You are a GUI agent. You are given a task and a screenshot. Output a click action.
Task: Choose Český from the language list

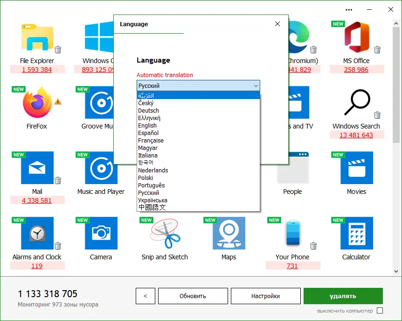198,103
